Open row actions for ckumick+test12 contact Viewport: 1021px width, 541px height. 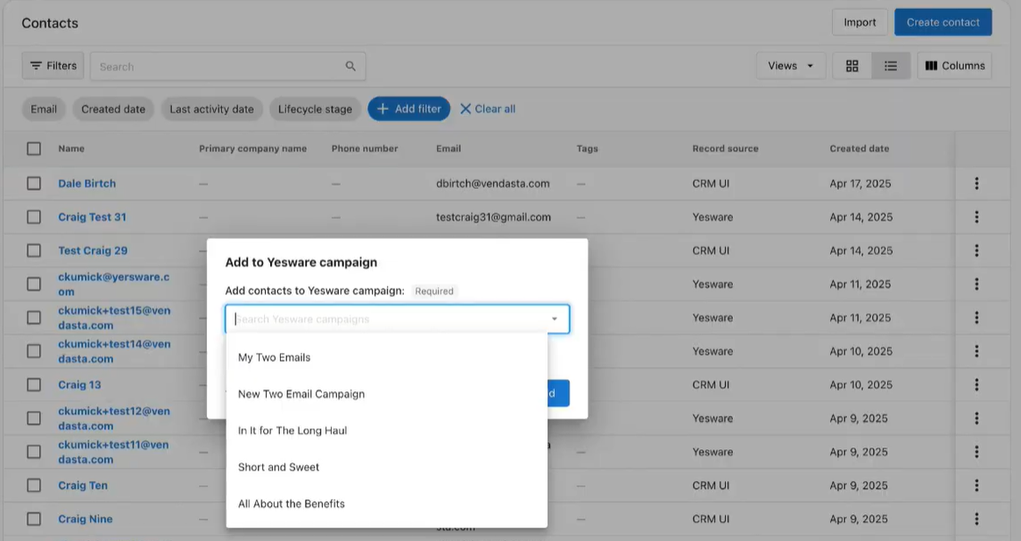976,418
